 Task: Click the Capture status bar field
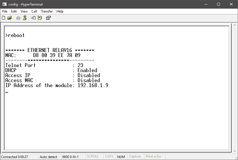click(135, 157)
